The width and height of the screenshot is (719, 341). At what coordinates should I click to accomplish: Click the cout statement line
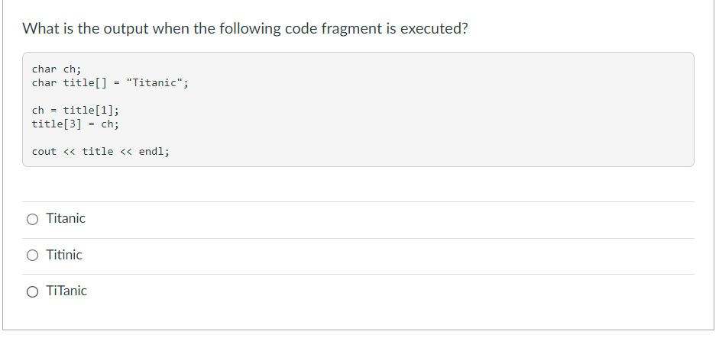coord(101,152)
